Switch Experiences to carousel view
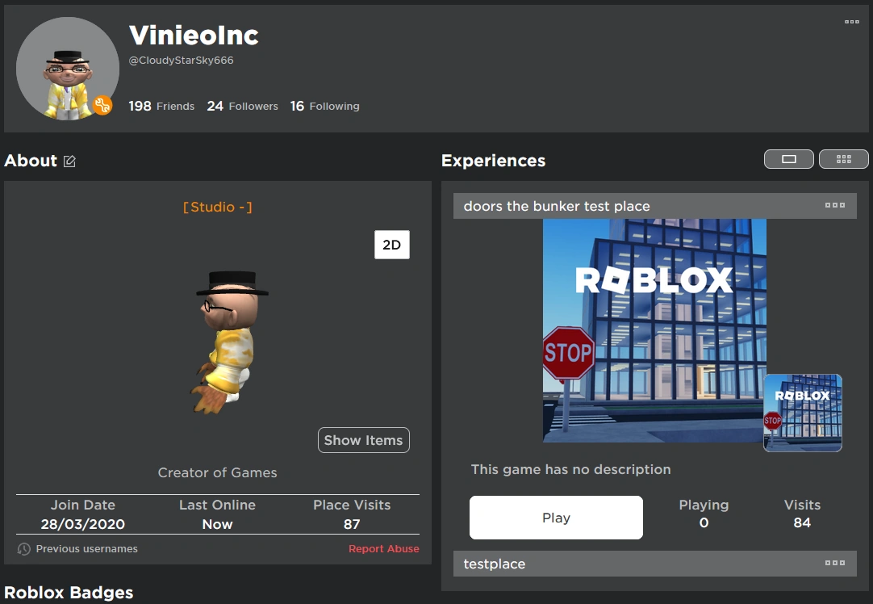 [788, 158]
